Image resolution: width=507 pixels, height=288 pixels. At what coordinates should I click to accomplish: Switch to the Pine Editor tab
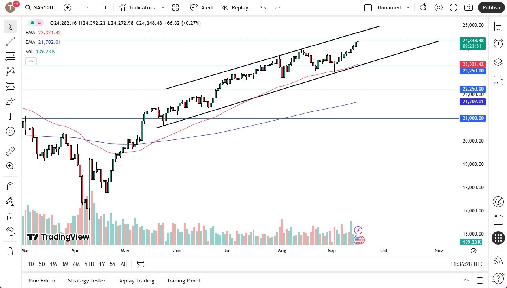point(42,281)
